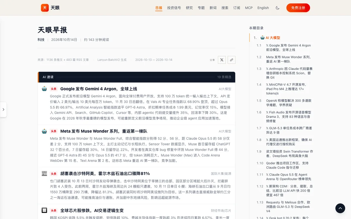Viewport: 351px width, 219px height.
Task: Click 头条 badge on Gemini 4 Argon story
Action: tap(54, 89)
